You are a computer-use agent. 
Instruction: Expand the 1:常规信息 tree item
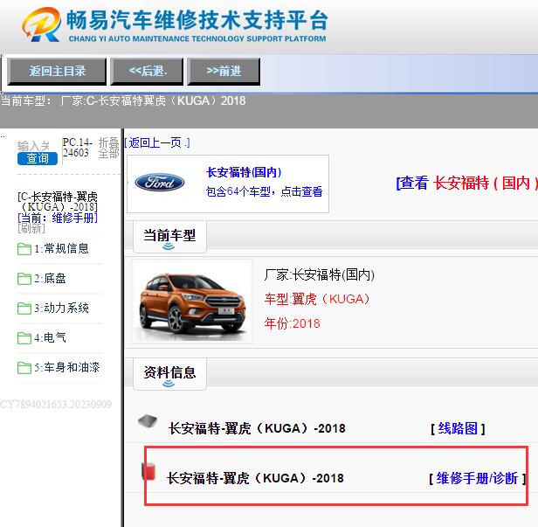pos(61,248)
